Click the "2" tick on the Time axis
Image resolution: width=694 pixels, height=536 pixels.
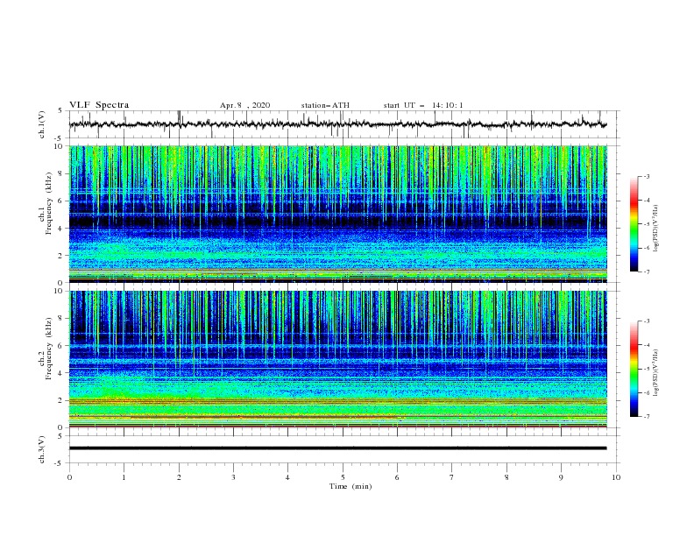pos(179,477)
